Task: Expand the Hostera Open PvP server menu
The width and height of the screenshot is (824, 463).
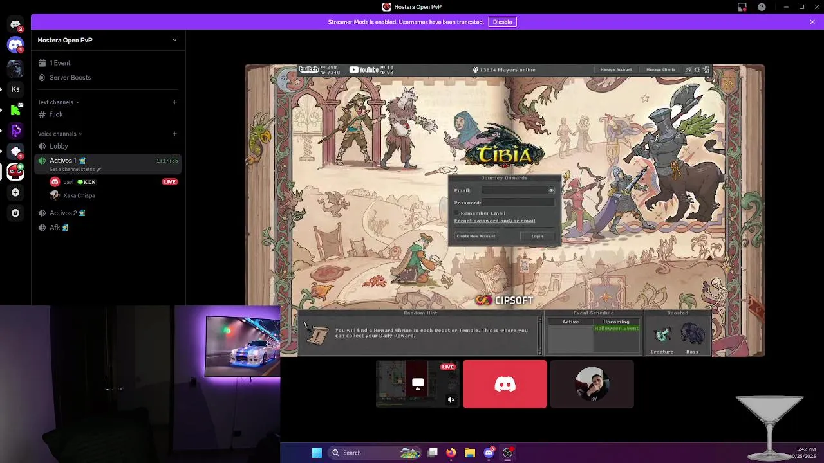Action: point(174,40)
